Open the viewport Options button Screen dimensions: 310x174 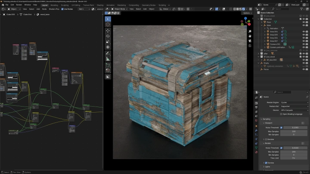click(247, 13)
